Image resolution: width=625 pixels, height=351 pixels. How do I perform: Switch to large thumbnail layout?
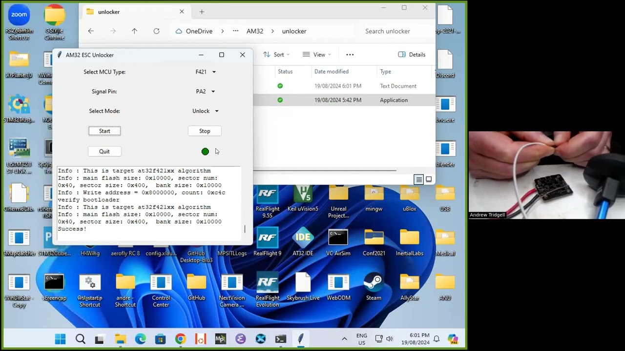428,179
